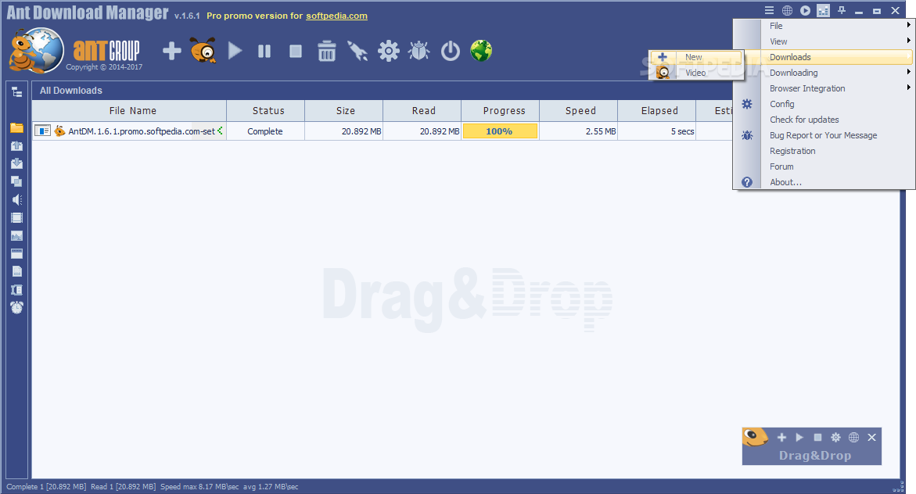Select the AntDM.1.6.1.promo.softpedia.com-set file row
This screenshot has height=494, width=916.
tap(129, 131)
